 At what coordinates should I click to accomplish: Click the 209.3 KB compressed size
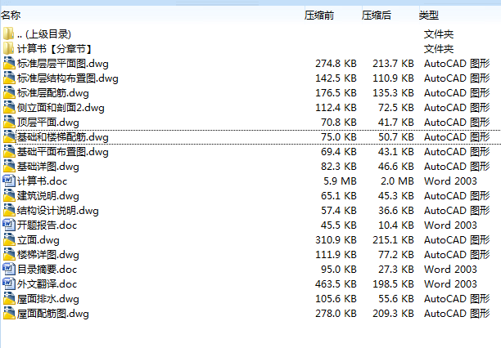point(393,313)
